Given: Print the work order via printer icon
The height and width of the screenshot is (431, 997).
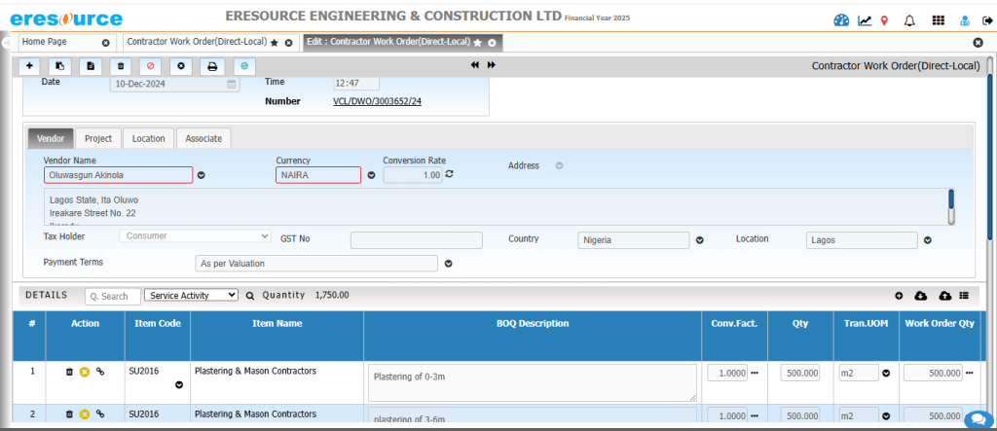Looking at the screenshot, I should coord(212,65).
